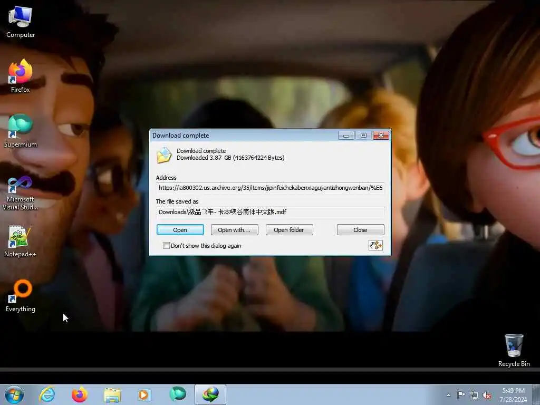Click the muted volume tray icon
The height and width of the screenshot is (405, 540).
[487, 395]
